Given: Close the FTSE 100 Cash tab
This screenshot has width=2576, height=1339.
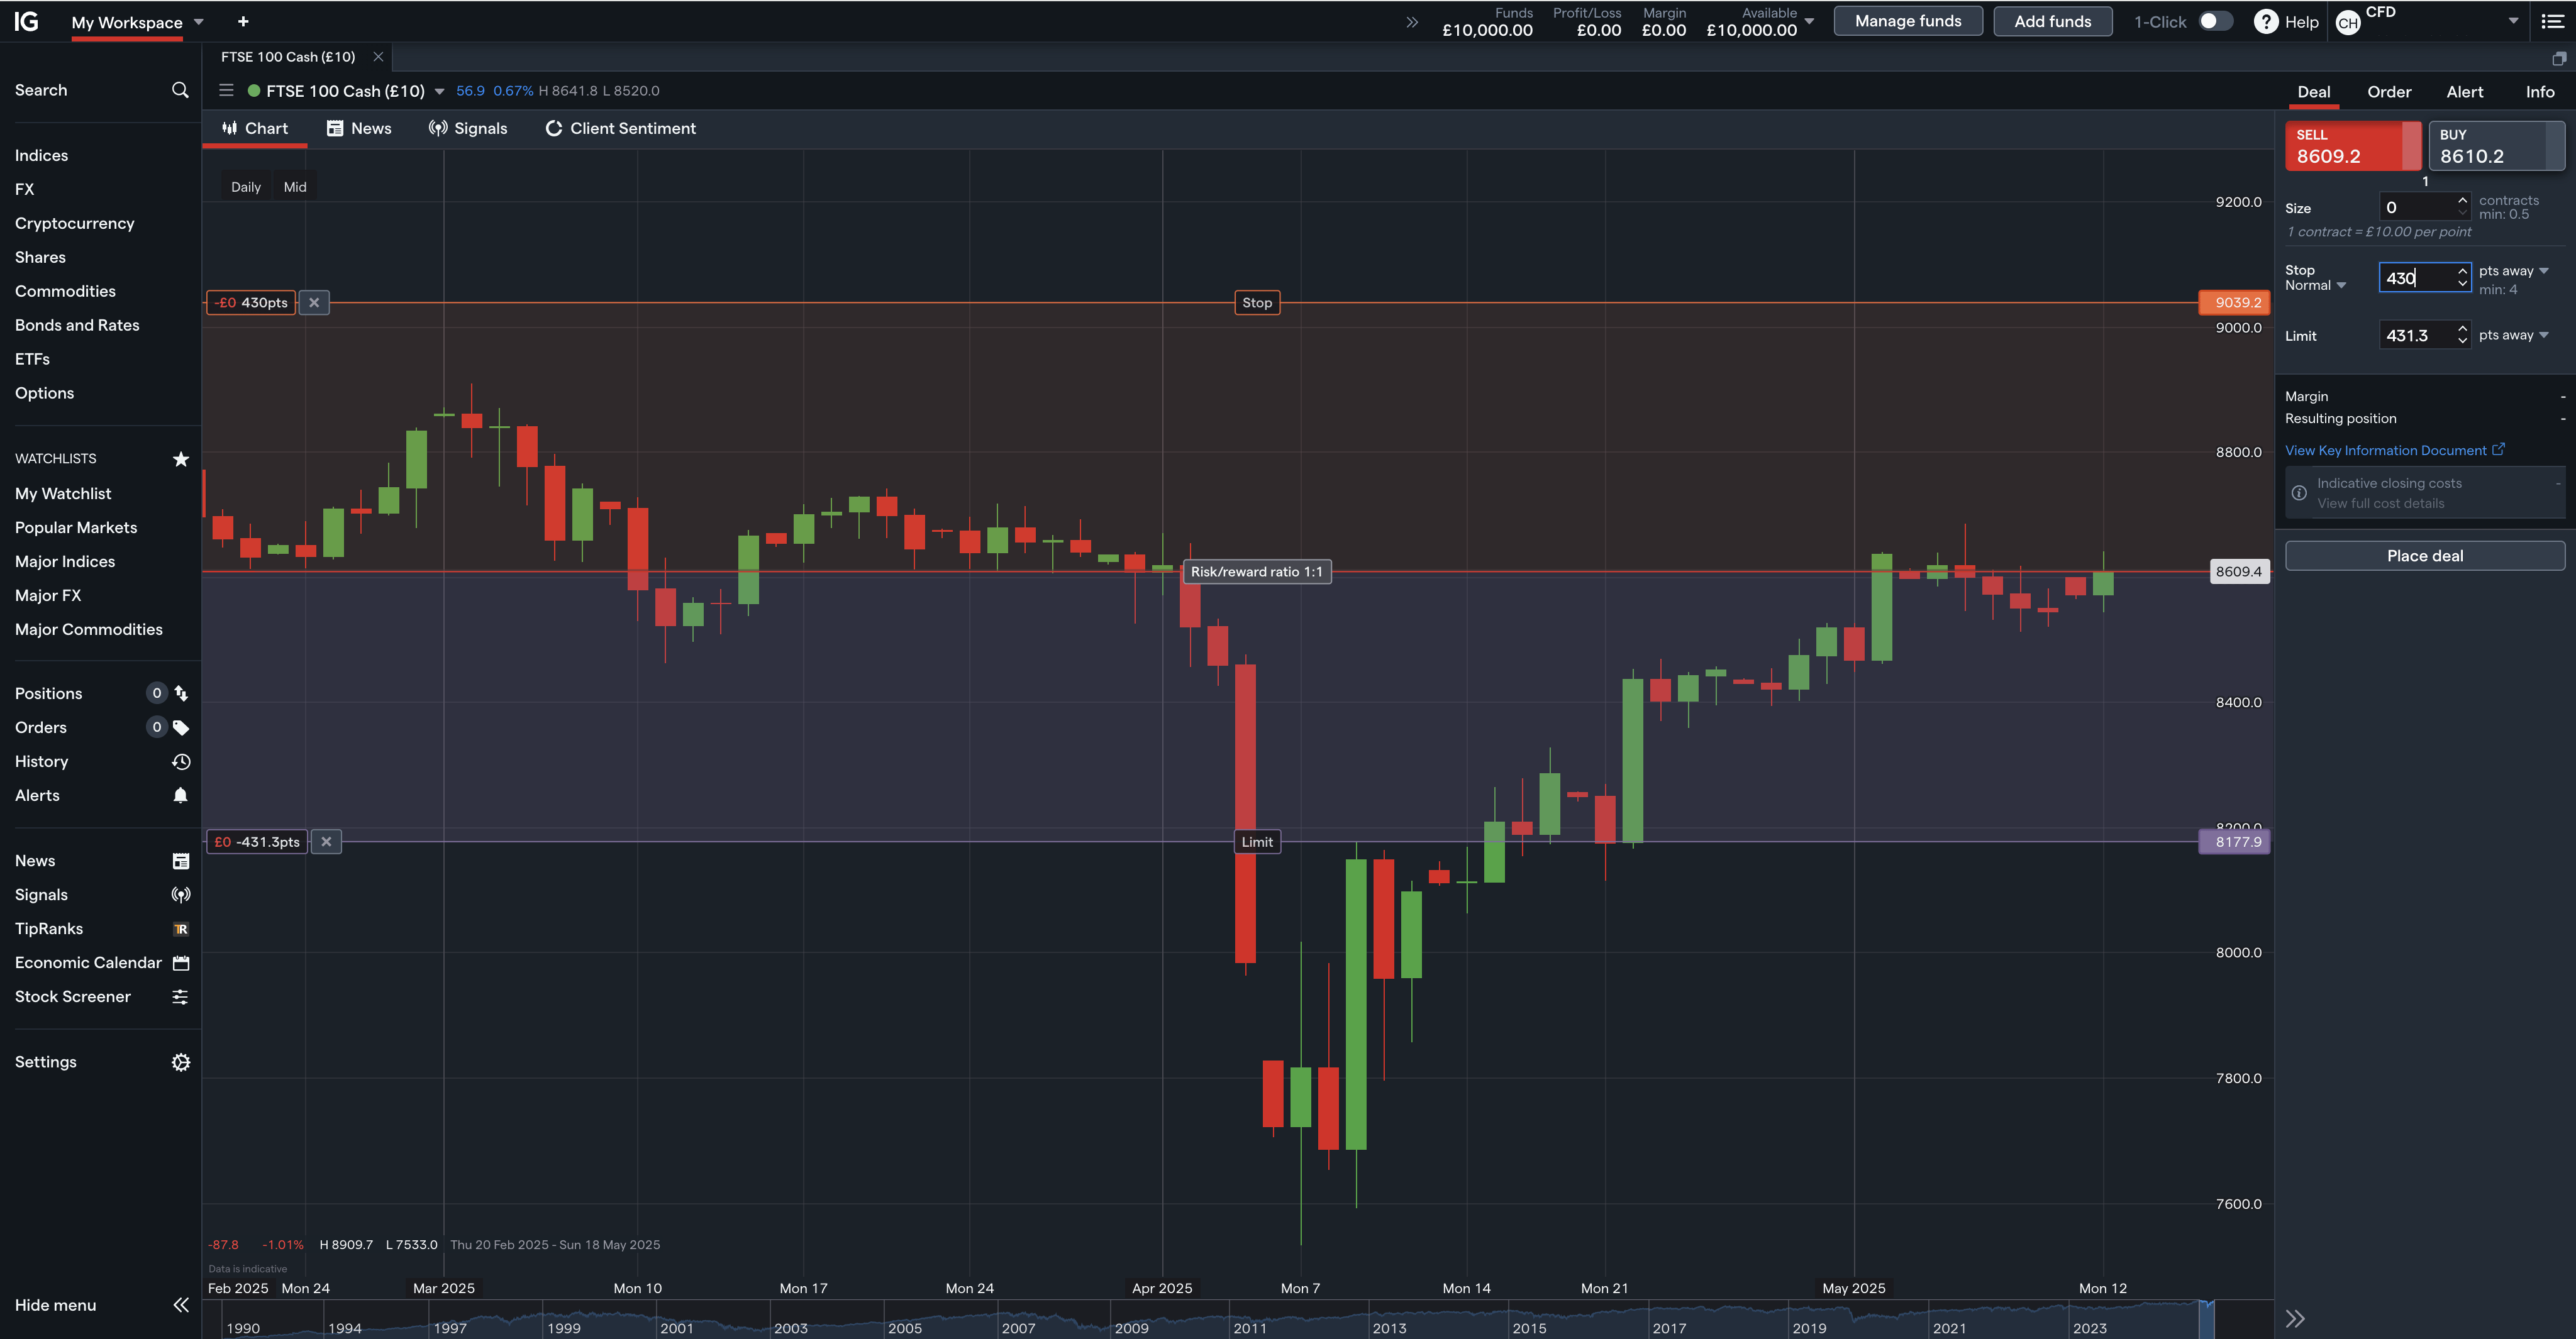Looking at the screenshot, I should [378, 57].
